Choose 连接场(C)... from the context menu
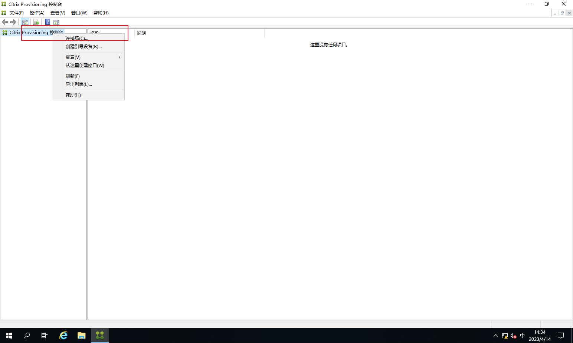Screen dimensions: 573x343 click(77, 38)
